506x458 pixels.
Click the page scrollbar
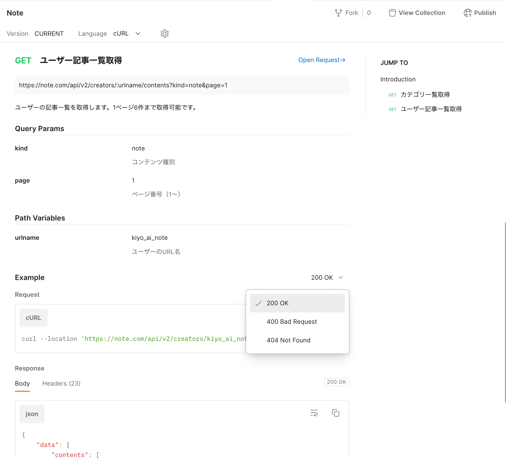coord(505,312)
